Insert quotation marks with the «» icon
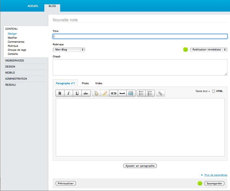230x191 pixels. pos(114,93)
